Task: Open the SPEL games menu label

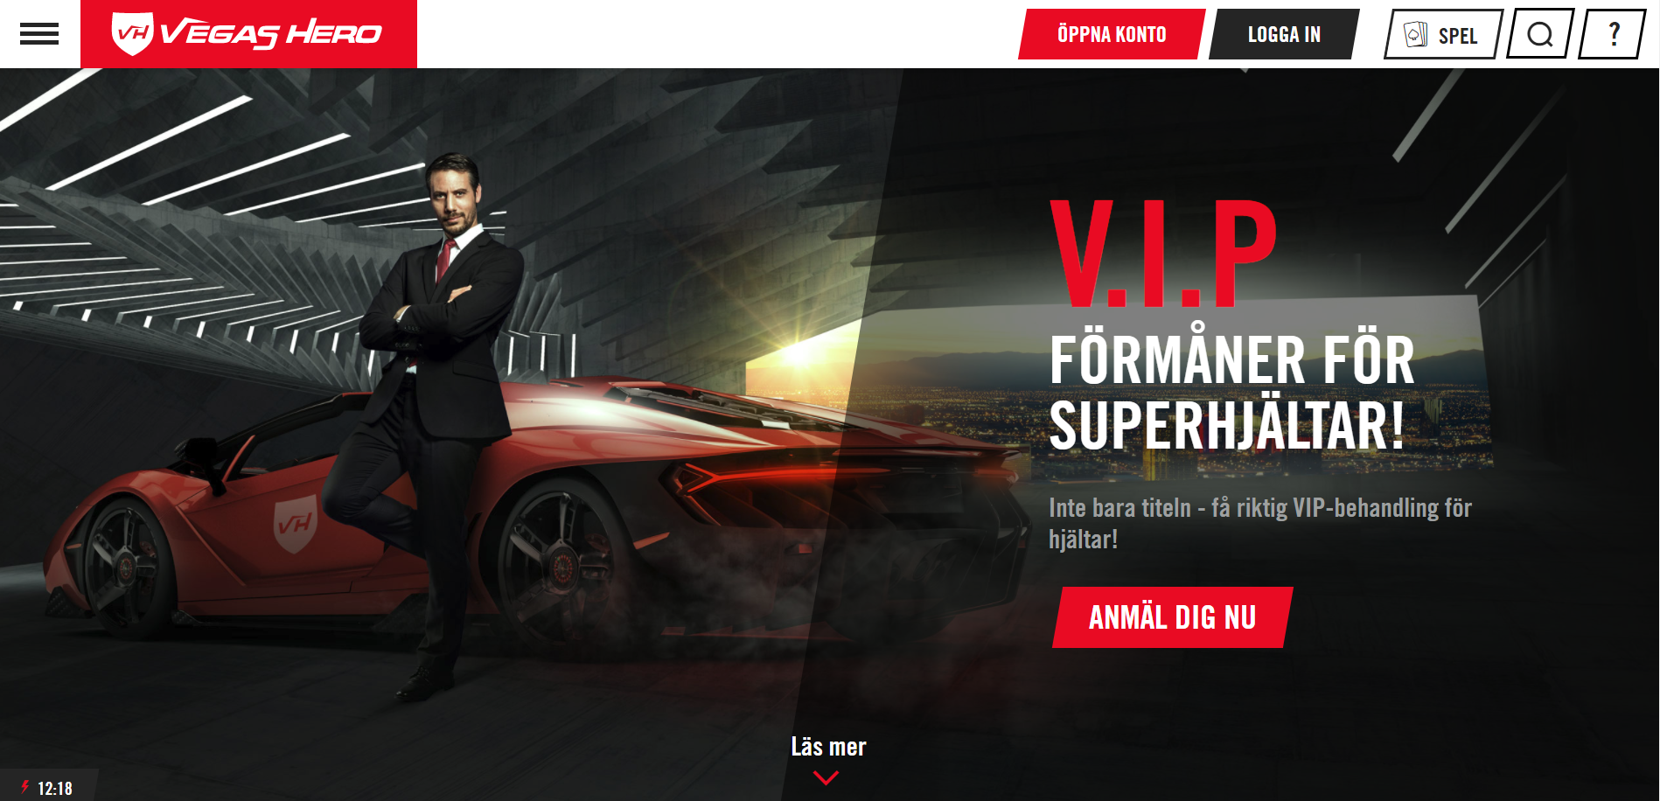Action: [x=1458, y=36]
